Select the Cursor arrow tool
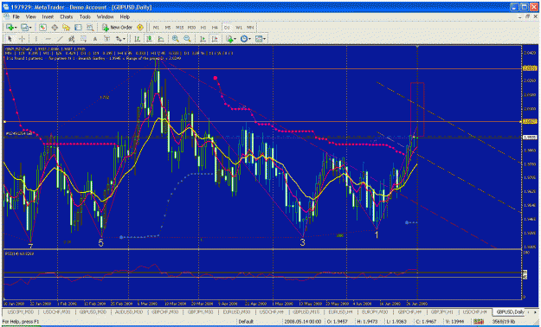Image resolution: width=541 pixels, height=327 pixels. [x=10, y=39]
